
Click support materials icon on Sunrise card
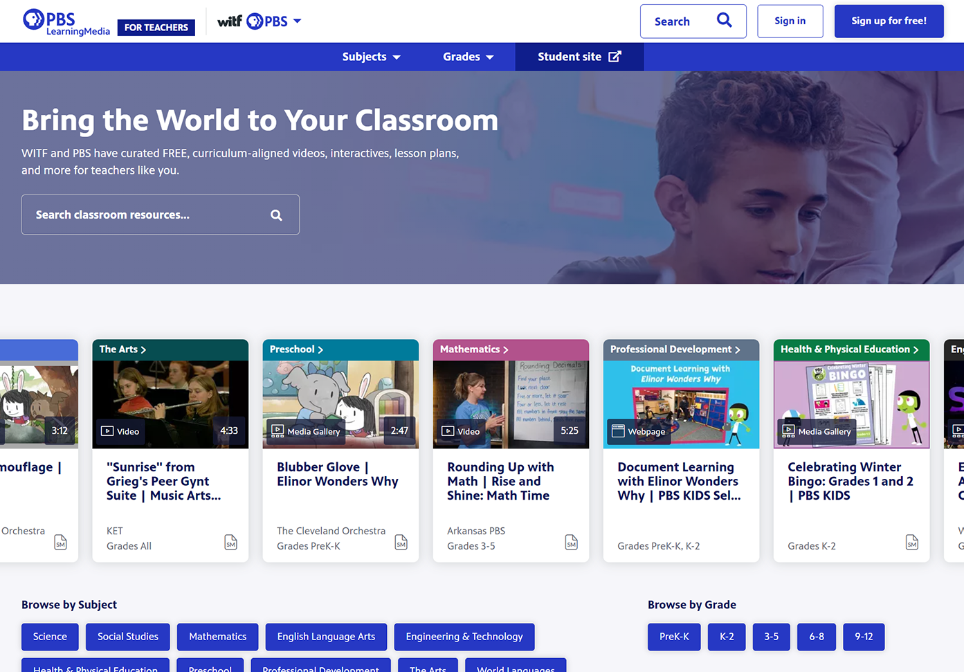[x=230, y=542]
